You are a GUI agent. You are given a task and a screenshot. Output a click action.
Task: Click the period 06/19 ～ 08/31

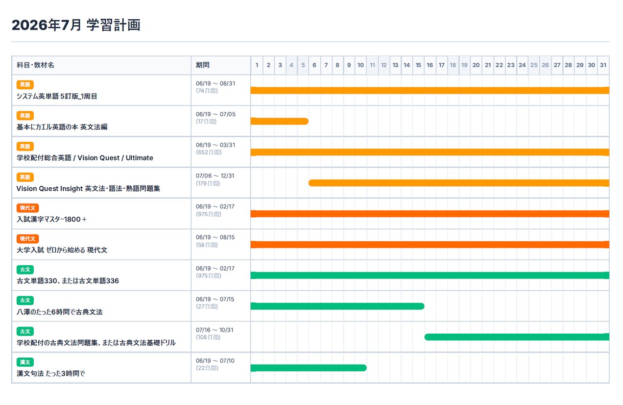pos(215,84)
